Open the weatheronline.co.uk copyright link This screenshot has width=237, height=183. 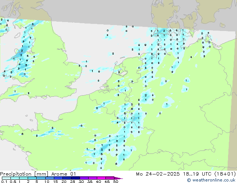[211, 180]
